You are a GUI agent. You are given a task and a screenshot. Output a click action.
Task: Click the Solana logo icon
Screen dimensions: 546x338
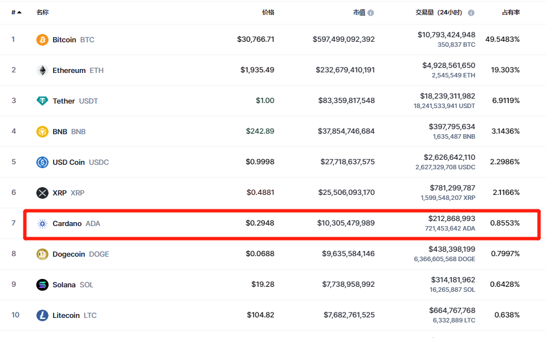42,285
